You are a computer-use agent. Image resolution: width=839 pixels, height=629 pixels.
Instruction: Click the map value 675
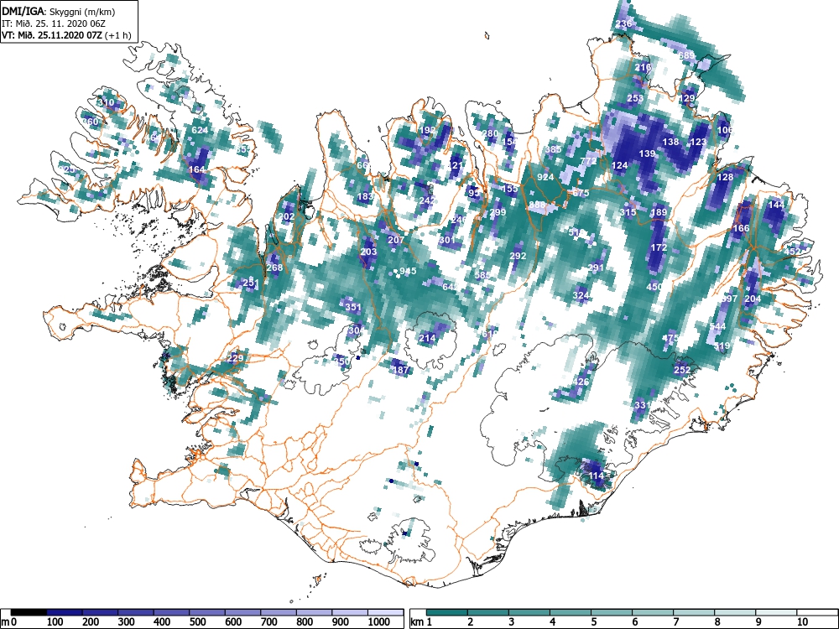pos(581,193)
